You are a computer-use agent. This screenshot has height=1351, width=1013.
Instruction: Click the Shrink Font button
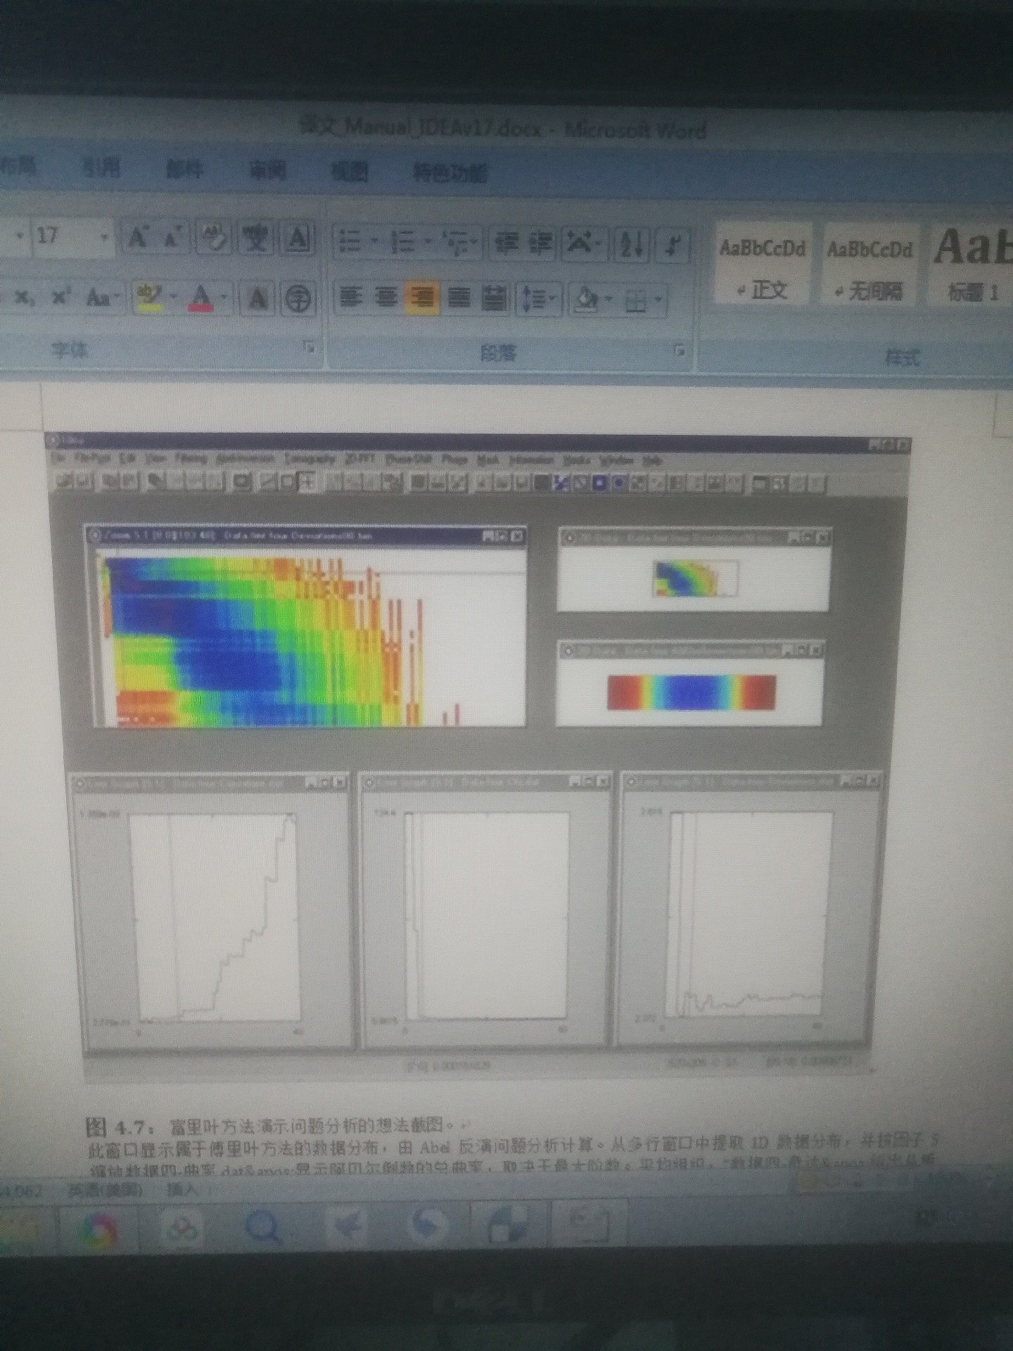[x=172, y=239]
